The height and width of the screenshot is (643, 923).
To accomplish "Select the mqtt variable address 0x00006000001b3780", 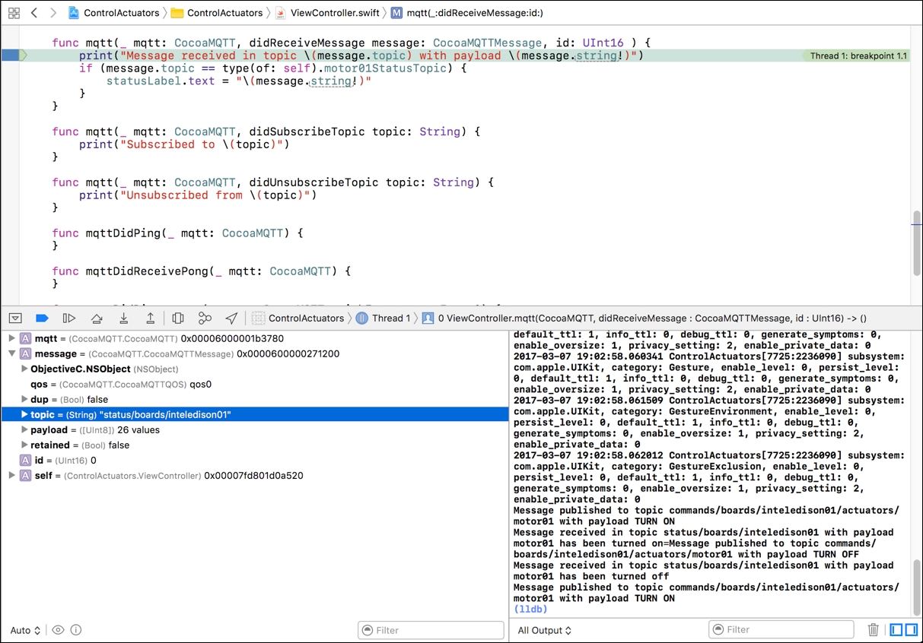I will pos(232,338).
